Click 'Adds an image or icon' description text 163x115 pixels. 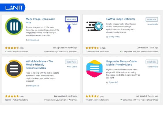(x=42, y=31)
